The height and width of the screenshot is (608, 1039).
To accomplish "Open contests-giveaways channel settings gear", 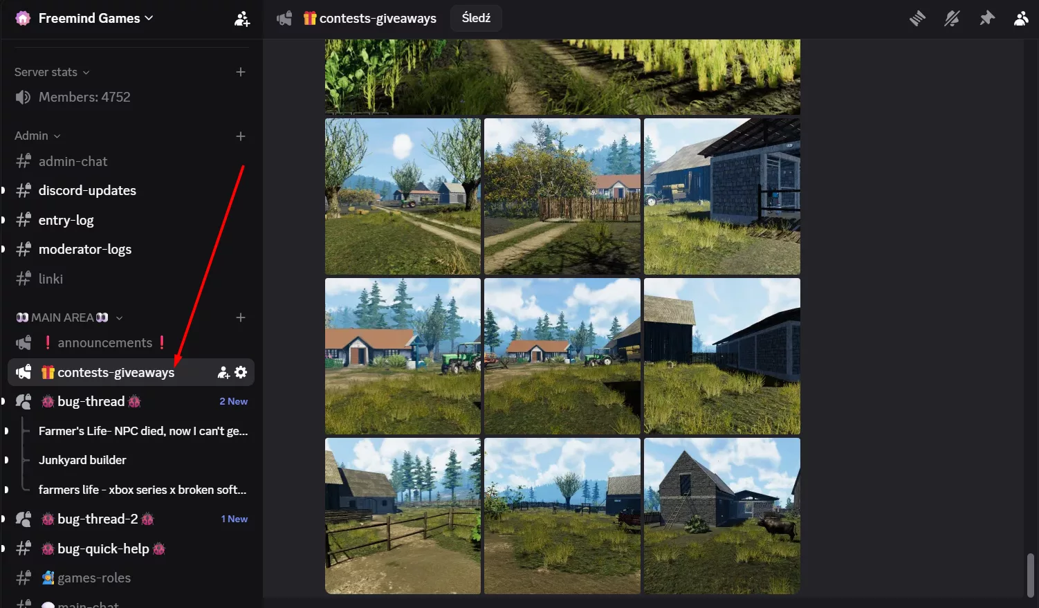I will click(241, 372).
